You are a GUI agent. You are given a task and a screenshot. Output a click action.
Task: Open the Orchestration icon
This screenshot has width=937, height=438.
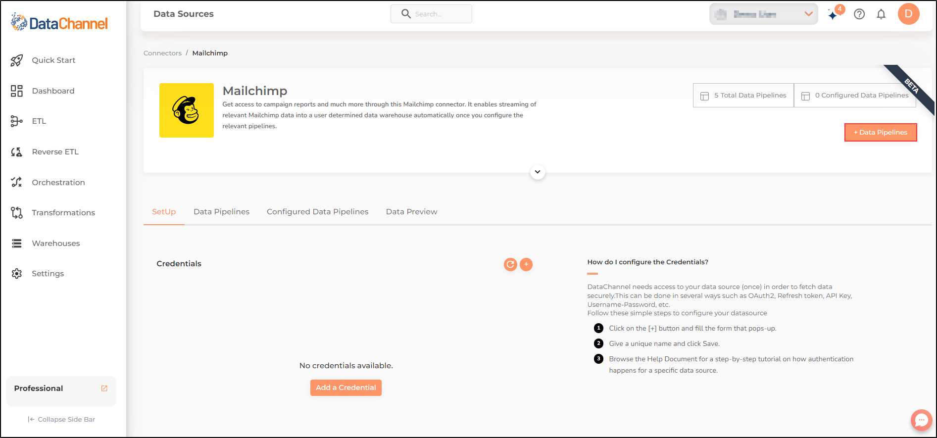click(x=17, y=182)
